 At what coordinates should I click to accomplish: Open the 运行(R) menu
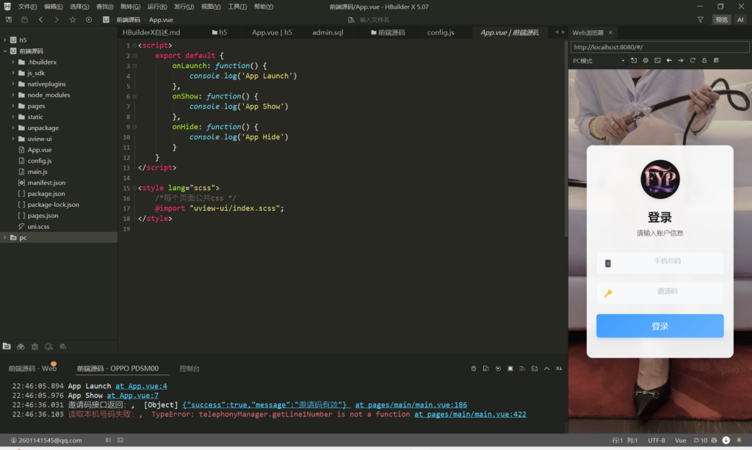[157, 7]
